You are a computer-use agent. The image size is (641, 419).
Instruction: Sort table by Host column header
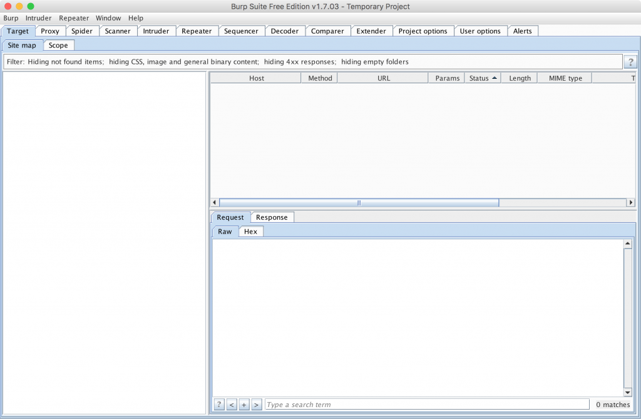(x=256, y=78)
